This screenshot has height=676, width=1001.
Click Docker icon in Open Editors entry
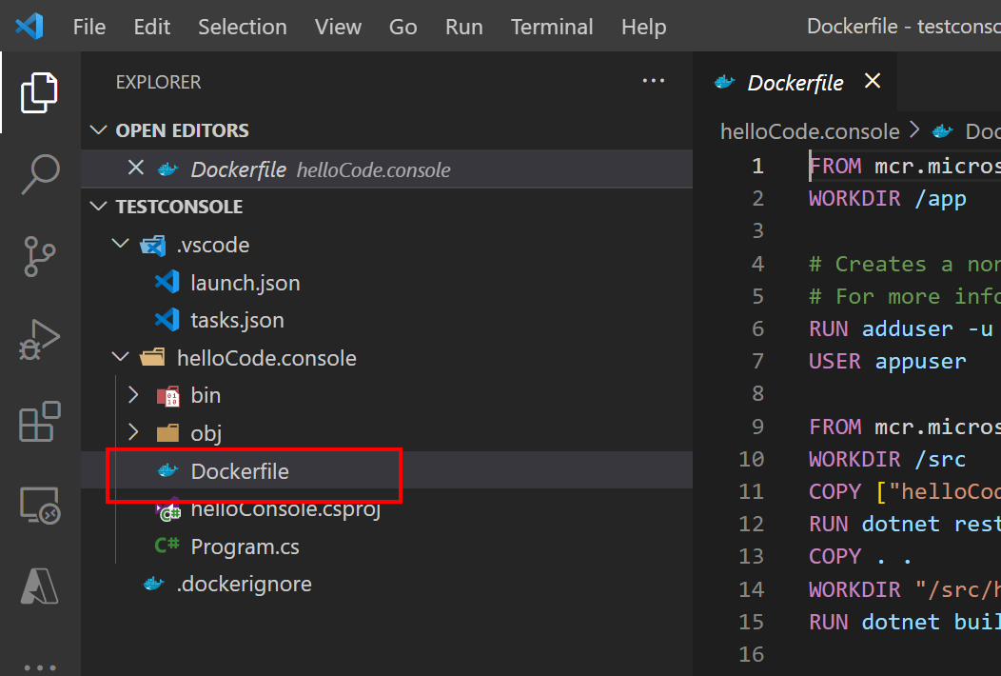tap(167, 169)
